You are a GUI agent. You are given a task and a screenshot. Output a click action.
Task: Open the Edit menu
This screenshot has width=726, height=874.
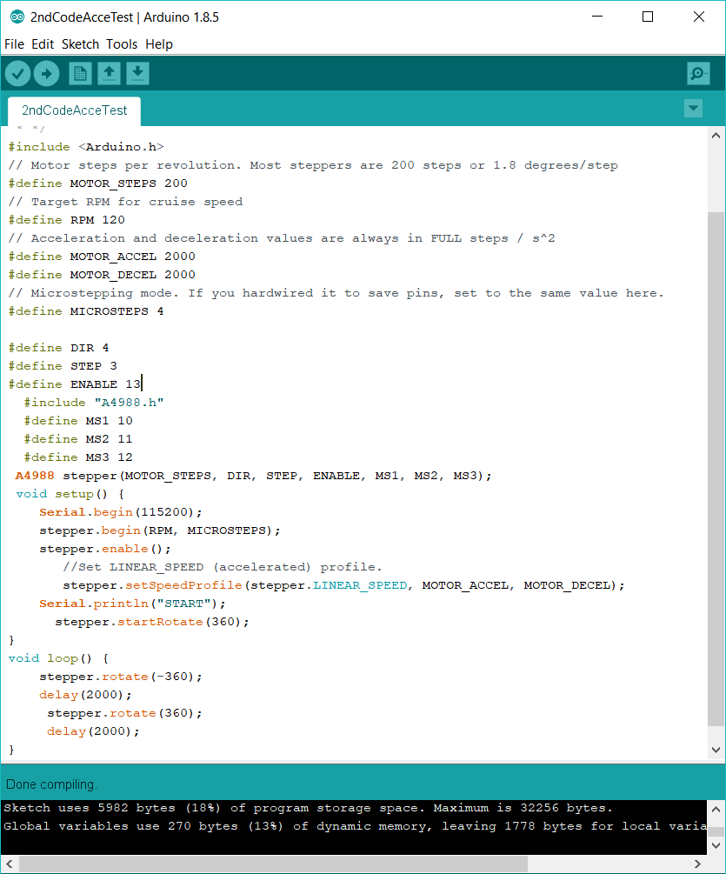pos(43,44)
